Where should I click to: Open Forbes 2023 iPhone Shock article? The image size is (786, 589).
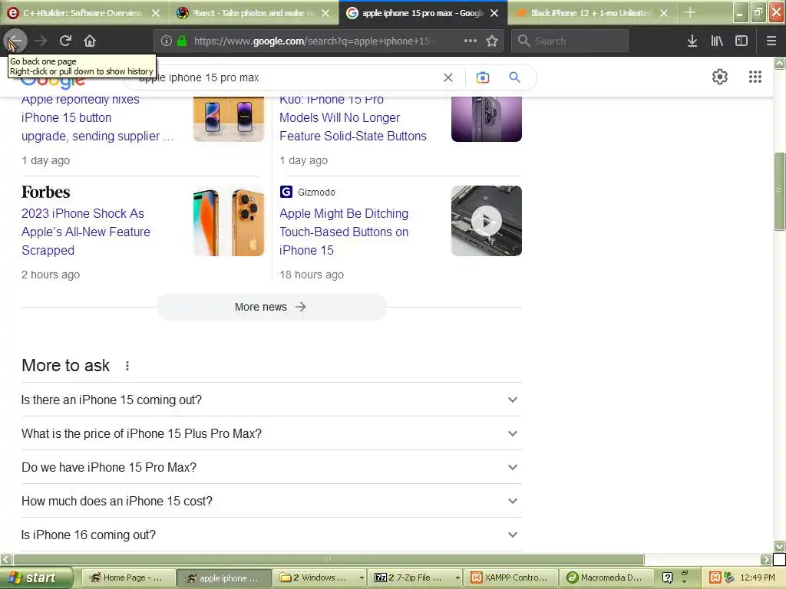click(86, 232)
